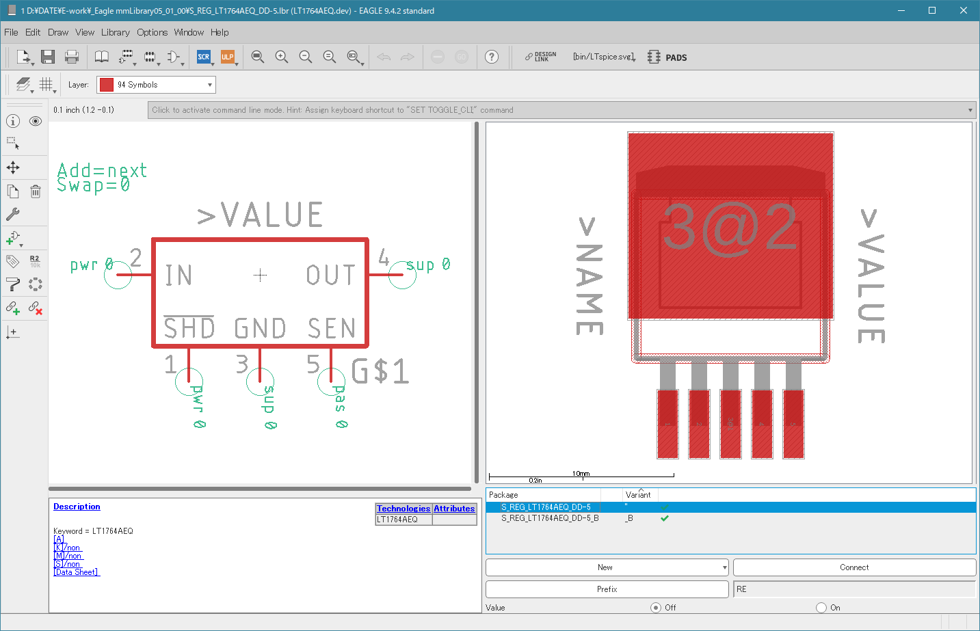Select the Info tool
This screenshot has width=980, height=631.
[13, 121]
